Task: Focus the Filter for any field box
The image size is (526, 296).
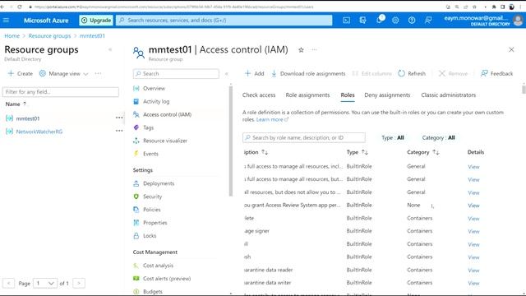Action: tap(61, 91)
